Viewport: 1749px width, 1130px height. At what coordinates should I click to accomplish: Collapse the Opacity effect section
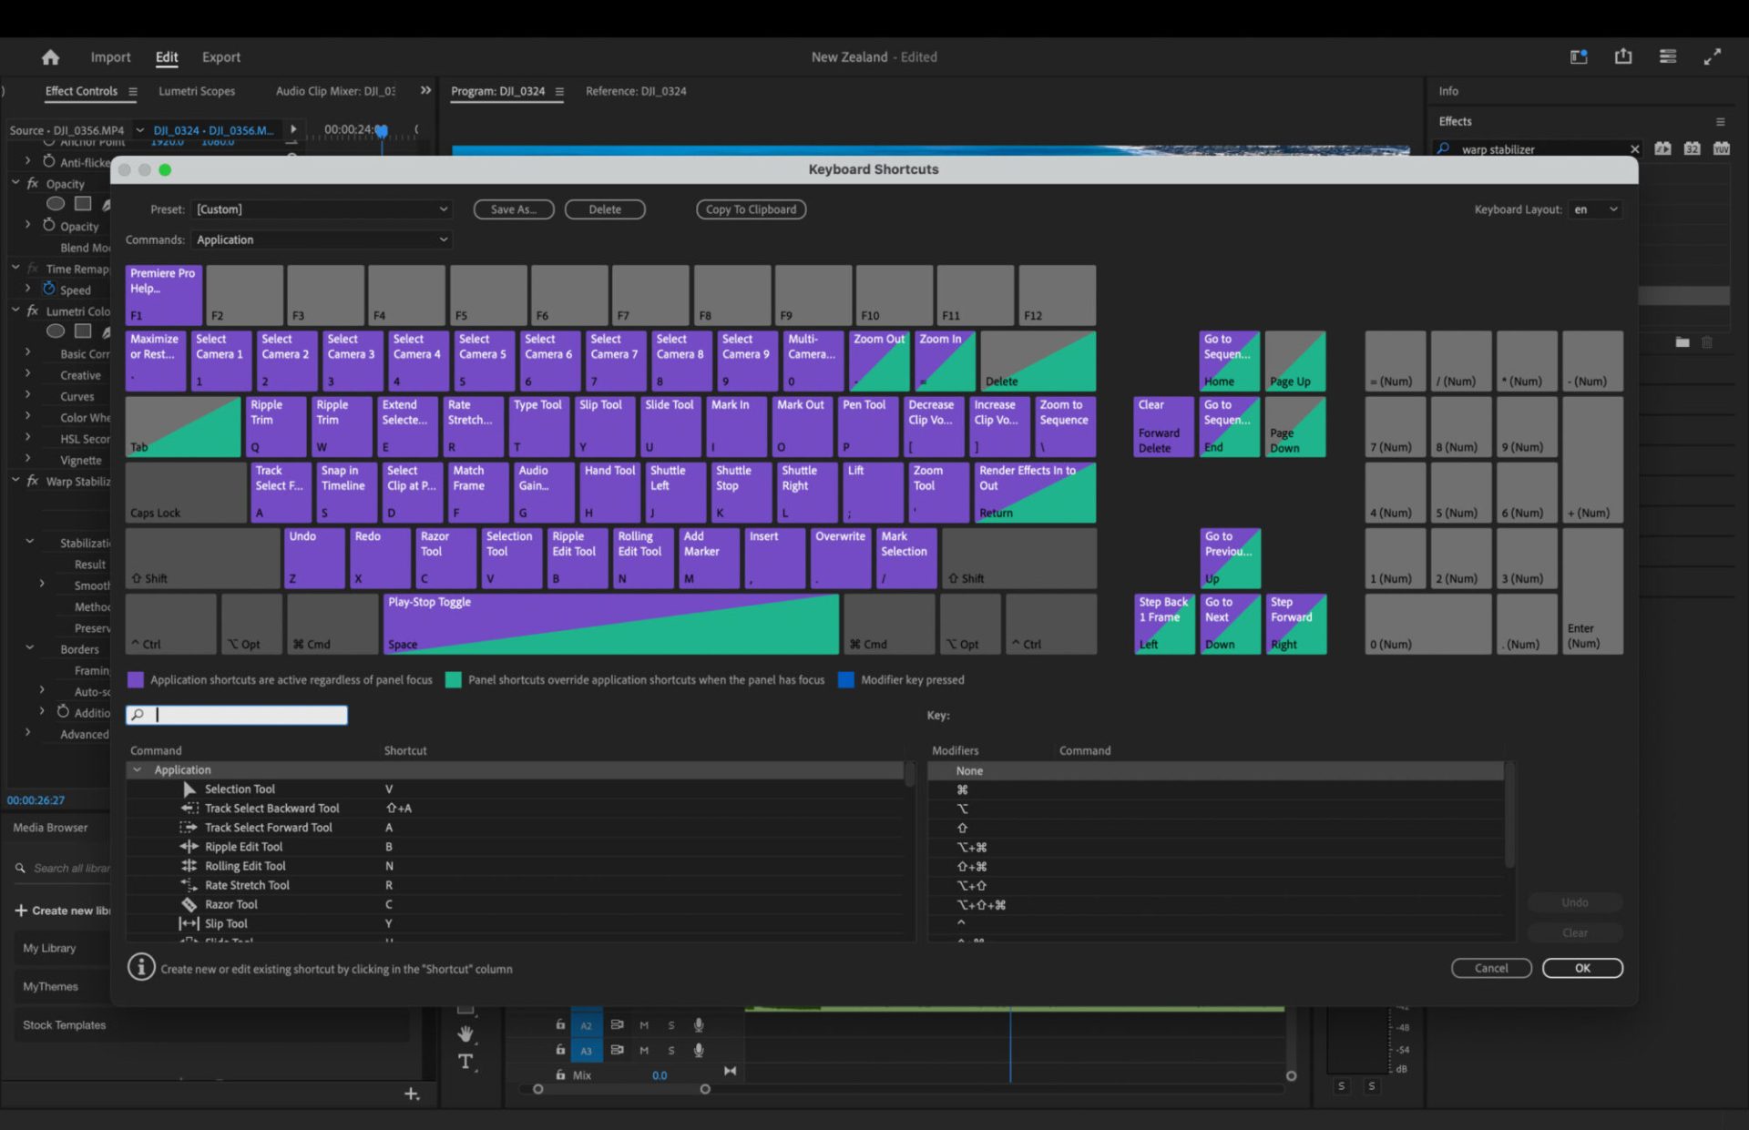tap(15, 183)
